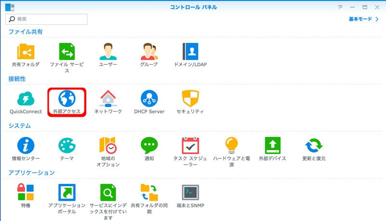The image size is (386, 221).
Task: Open 特権 privileges icon
Action: point(26,192)
